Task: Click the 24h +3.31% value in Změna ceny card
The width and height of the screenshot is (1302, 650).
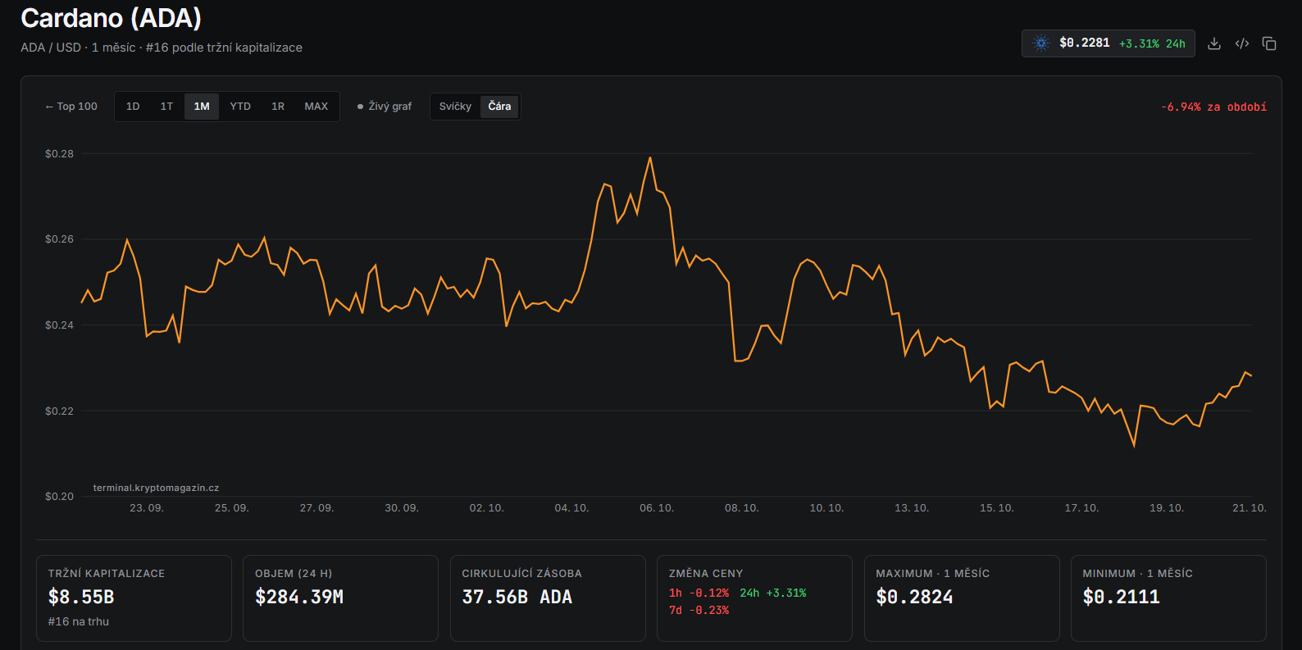Action: [773, 593]
